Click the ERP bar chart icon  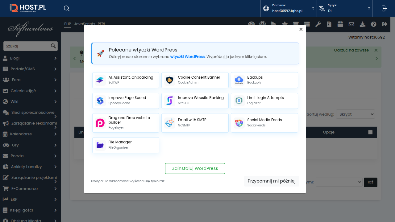tap(5, 199)
